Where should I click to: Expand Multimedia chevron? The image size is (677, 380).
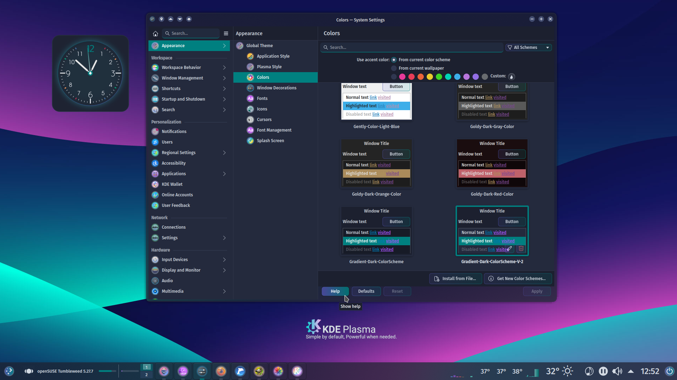(224, 291)
